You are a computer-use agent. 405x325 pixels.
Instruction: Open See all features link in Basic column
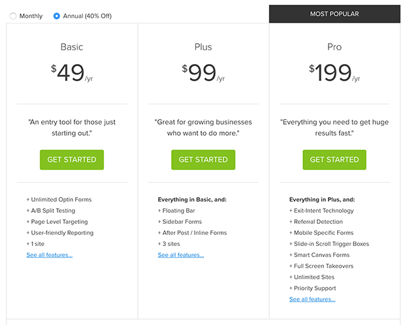click(50, 255)
